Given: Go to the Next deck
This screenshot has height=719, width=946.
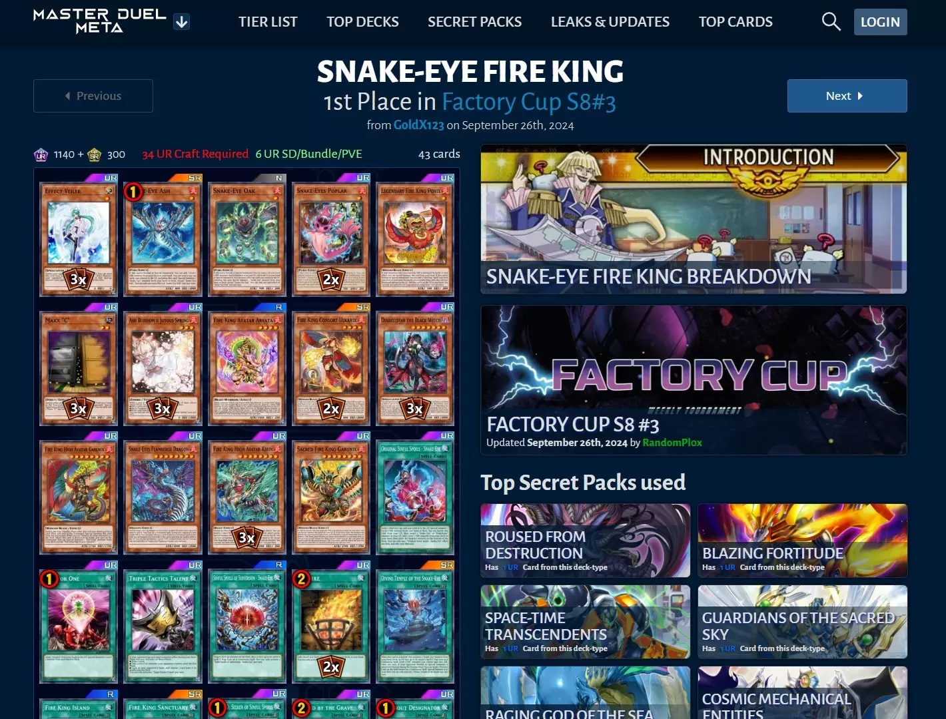Looking at the screenshot, I should click(847, 96).
